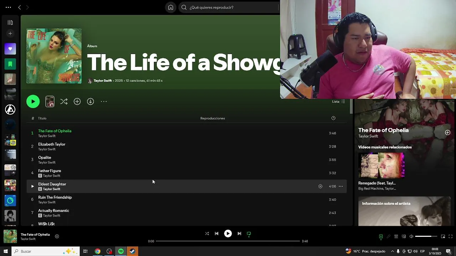This screenshot has width=456, height=256.
Task: Open Liked Songs heart playlist
Action: point(10,49)
